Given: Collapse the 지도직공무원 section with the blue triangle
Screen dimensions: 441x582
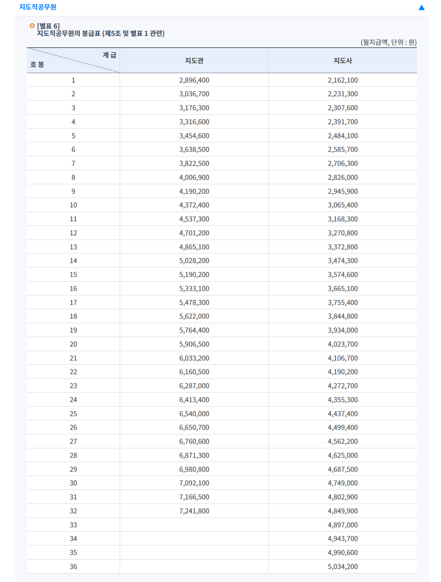Looking at the screenshot, I should pyautogui.click(x=421, y=7).
